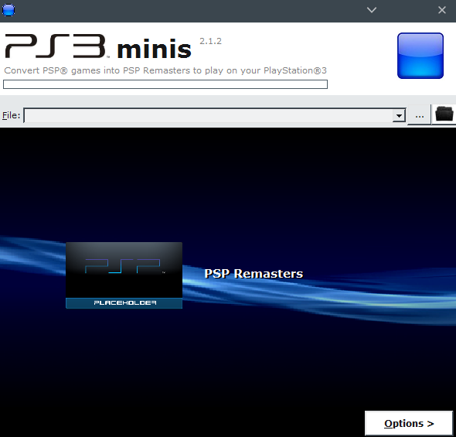Click the PS3 minis logo
This screenshot has width=456, height=437.
pyautogui.click(x=98, y=46)
